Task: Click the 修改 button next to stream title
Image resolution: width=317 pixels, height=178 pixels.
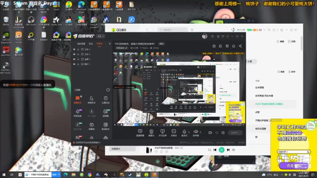Action: 161,44
